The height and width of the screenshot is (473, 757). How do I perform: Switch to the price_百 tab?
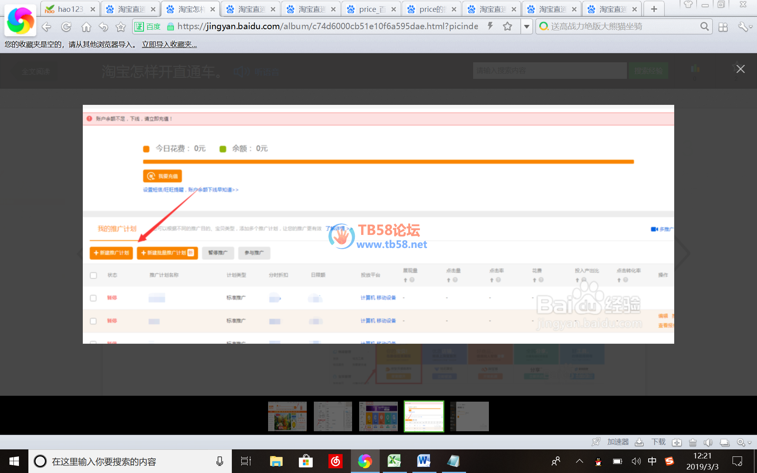(x=370, y=9)
